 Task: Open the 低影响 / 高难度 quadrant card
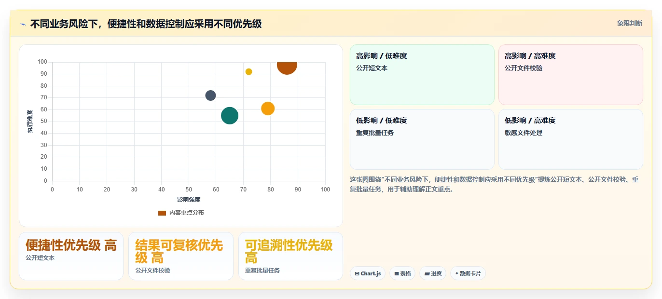point(571,139)
